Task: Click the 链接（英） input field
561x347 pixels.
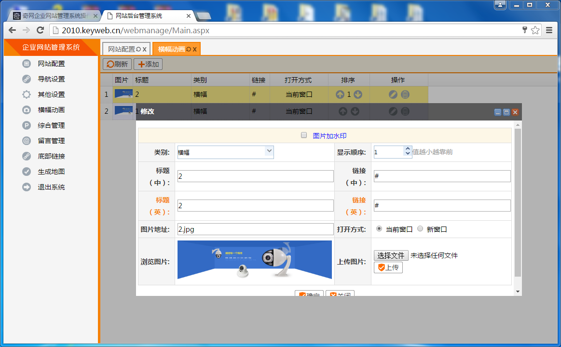Action: pyautogui.click(x=442, y=205)
